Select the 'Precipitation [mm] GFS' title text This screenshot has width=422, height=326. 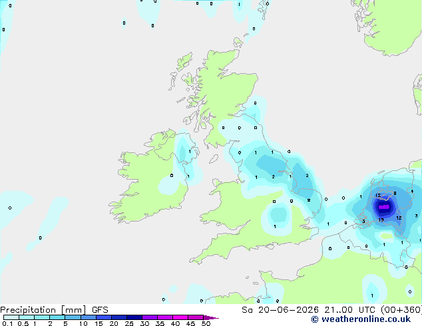coord(54,310)
